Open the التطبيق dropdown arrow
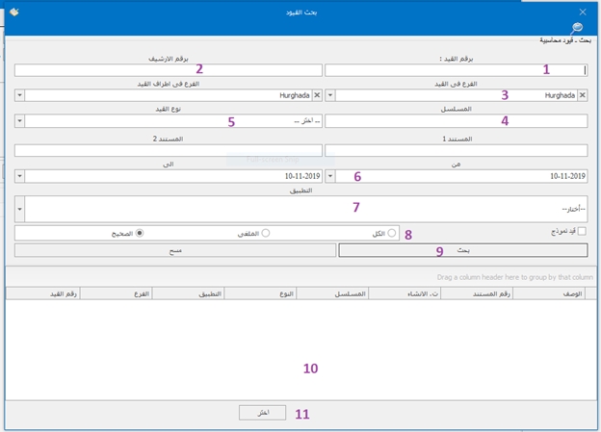The image size is (601, 432). pyautogui.click(x=20, y=208)
